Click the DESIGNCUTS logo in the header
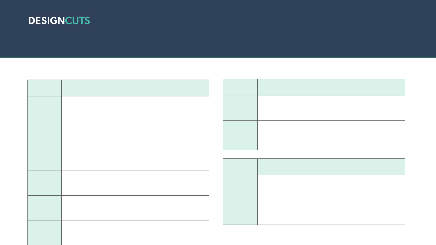The image size is (436, 245). tap(59, 21)
